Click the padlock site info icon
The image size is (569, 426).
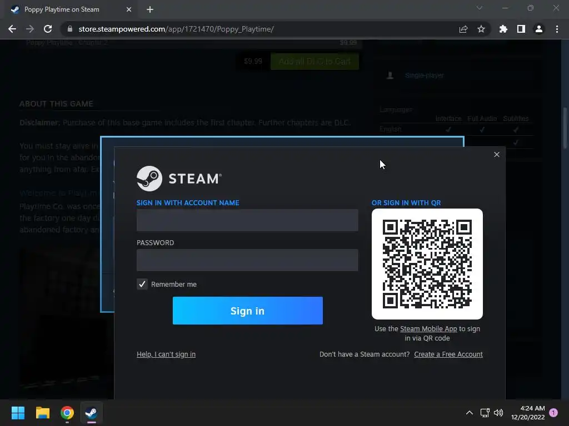tap(70, 29)
